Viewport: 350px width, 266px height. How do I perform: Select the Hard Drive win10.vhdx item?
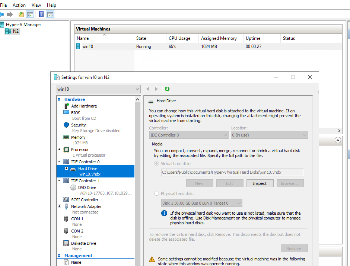tap(96, 171)
